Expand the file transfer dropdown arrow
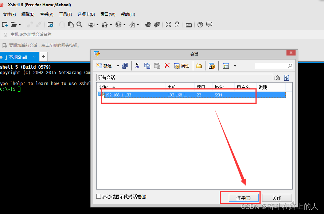324x214 pixels. tap(111, 24)
